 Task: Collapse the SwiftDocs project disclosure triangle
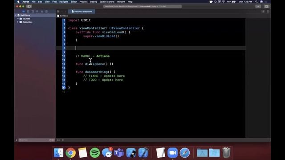(16, 15)
